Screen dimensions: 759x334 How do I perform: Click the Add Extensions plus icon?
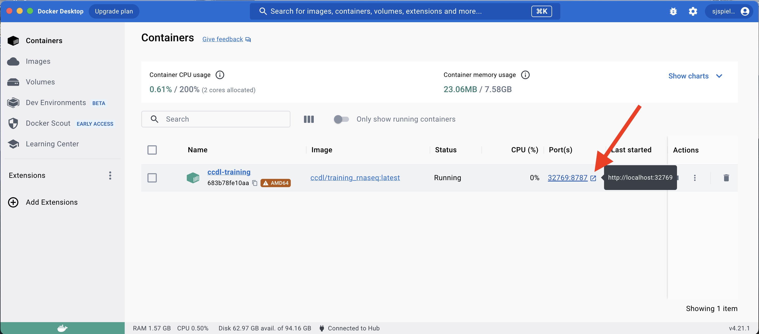coord(13,202)
